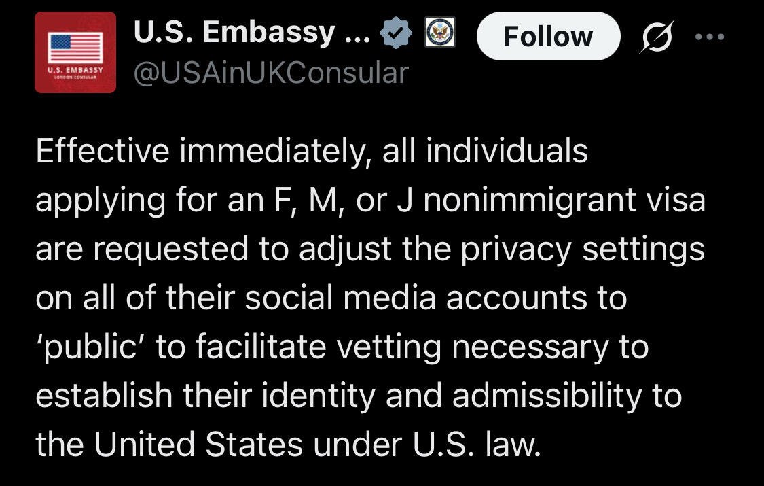Open the 'U.S. Embassy ...' display name
The image size is (764, 486).
pyautogui.click(x=252, y=32)
